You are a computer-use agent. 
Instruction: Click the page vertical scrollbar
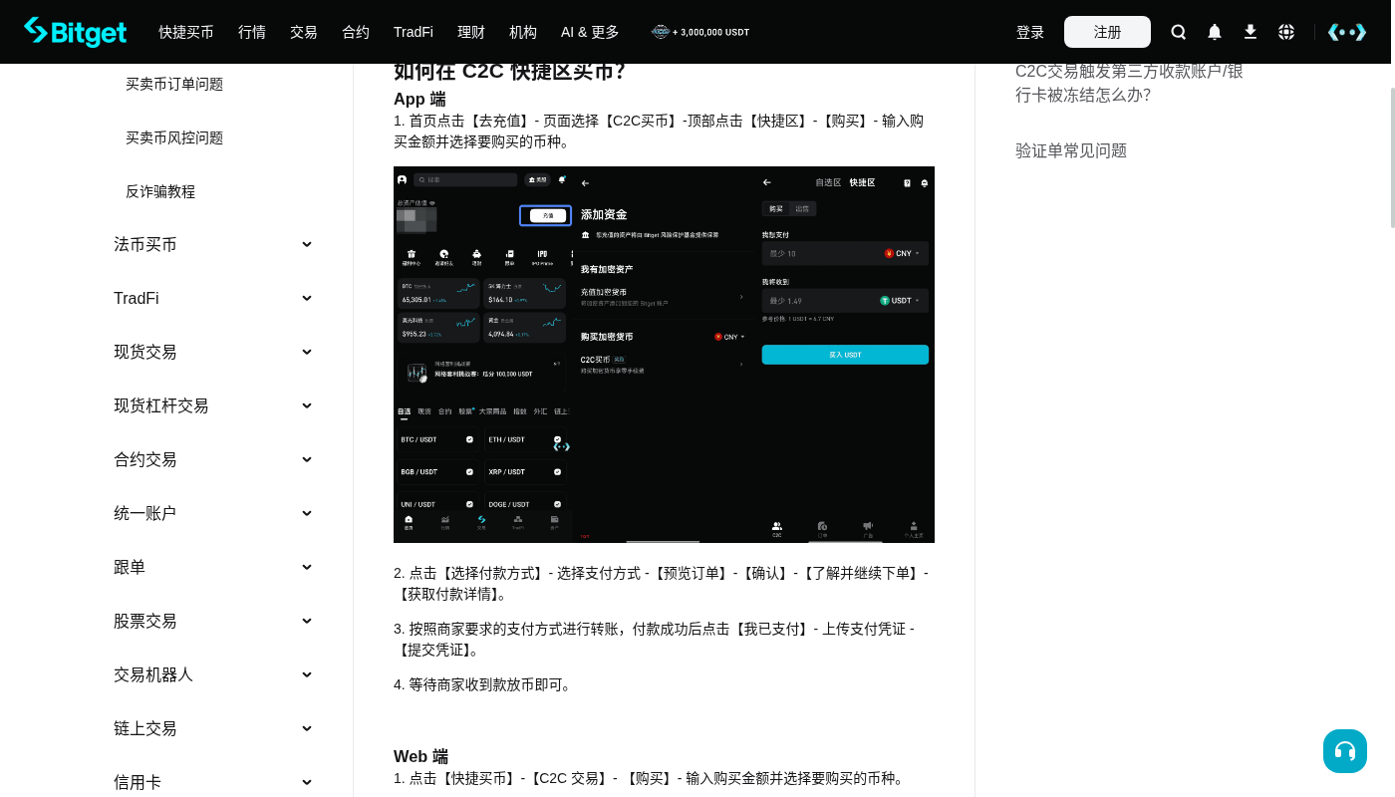[x=1393, y=159]
